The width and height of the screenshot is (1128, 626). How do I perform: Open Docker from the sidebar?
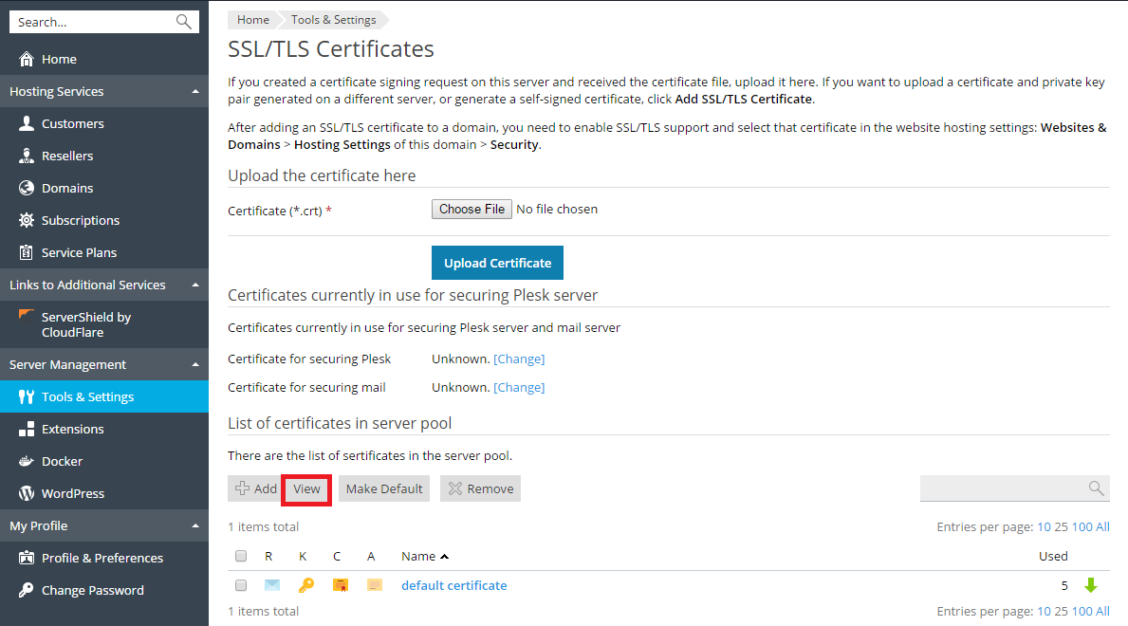click(62, 461)
